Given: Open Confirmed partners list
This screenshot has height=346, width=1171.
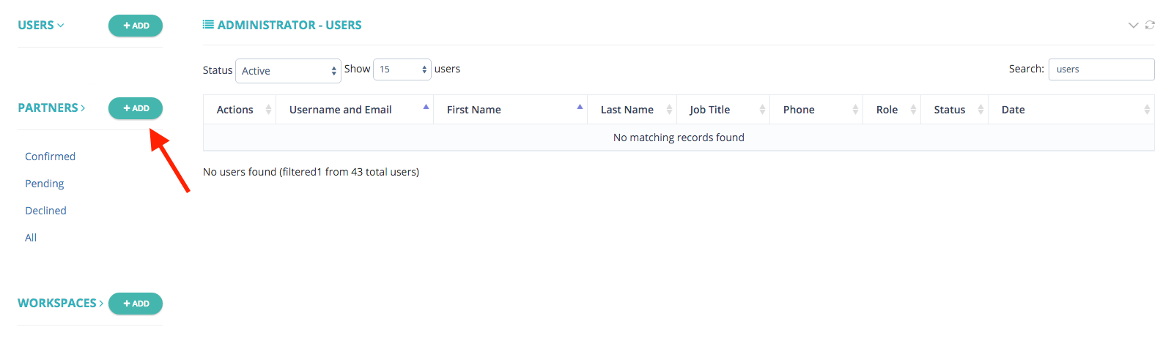Looking at the screenshot, I should pyautogui.click(x=50, y=157).
